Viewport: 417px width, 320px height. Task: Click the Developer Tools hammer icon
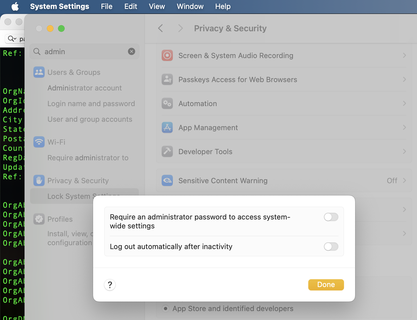pyautogui.click(x=167, y=152)
